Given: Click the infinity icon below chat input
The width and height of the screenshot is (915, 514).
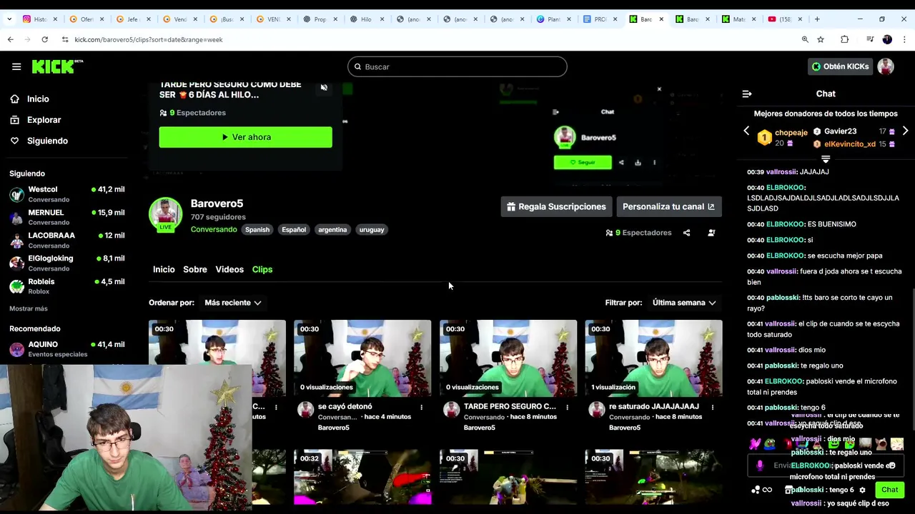Looking at the screenshot, I should [767, 490].
